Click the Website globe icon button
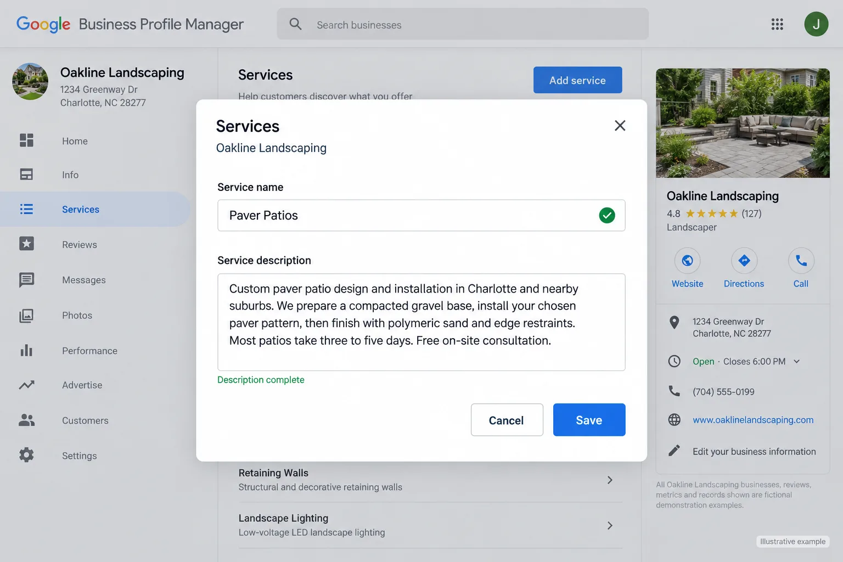The height and width of the screenshot is (562, 843). click(x=687, y=261)
